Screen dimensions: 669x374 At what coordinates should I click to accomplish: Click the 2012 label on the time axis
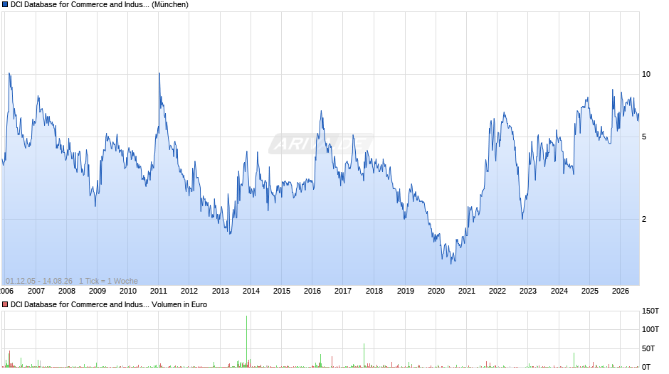pos(189,291)
